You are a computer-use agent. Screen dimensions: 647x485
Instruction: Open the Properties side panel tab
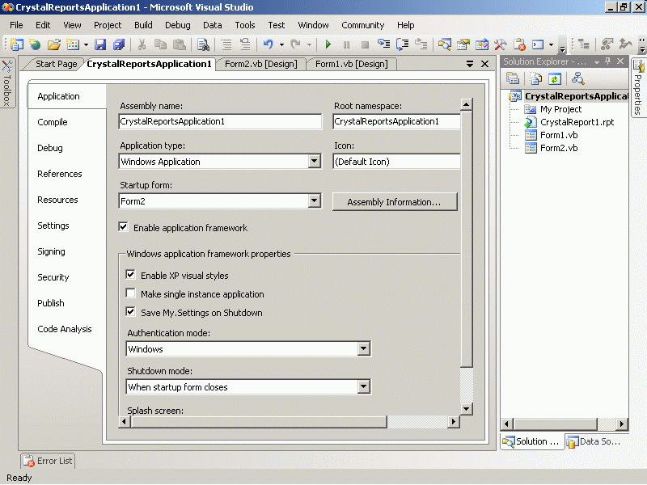tap(638, 87)
